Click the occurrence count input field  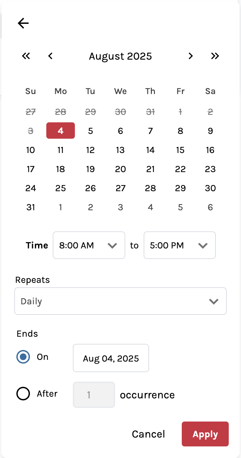[94, 395]
